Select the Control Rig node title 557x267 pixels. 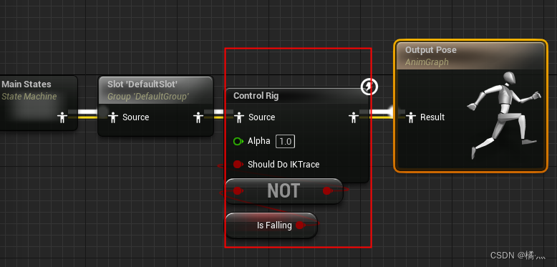(x=256, y=96)
